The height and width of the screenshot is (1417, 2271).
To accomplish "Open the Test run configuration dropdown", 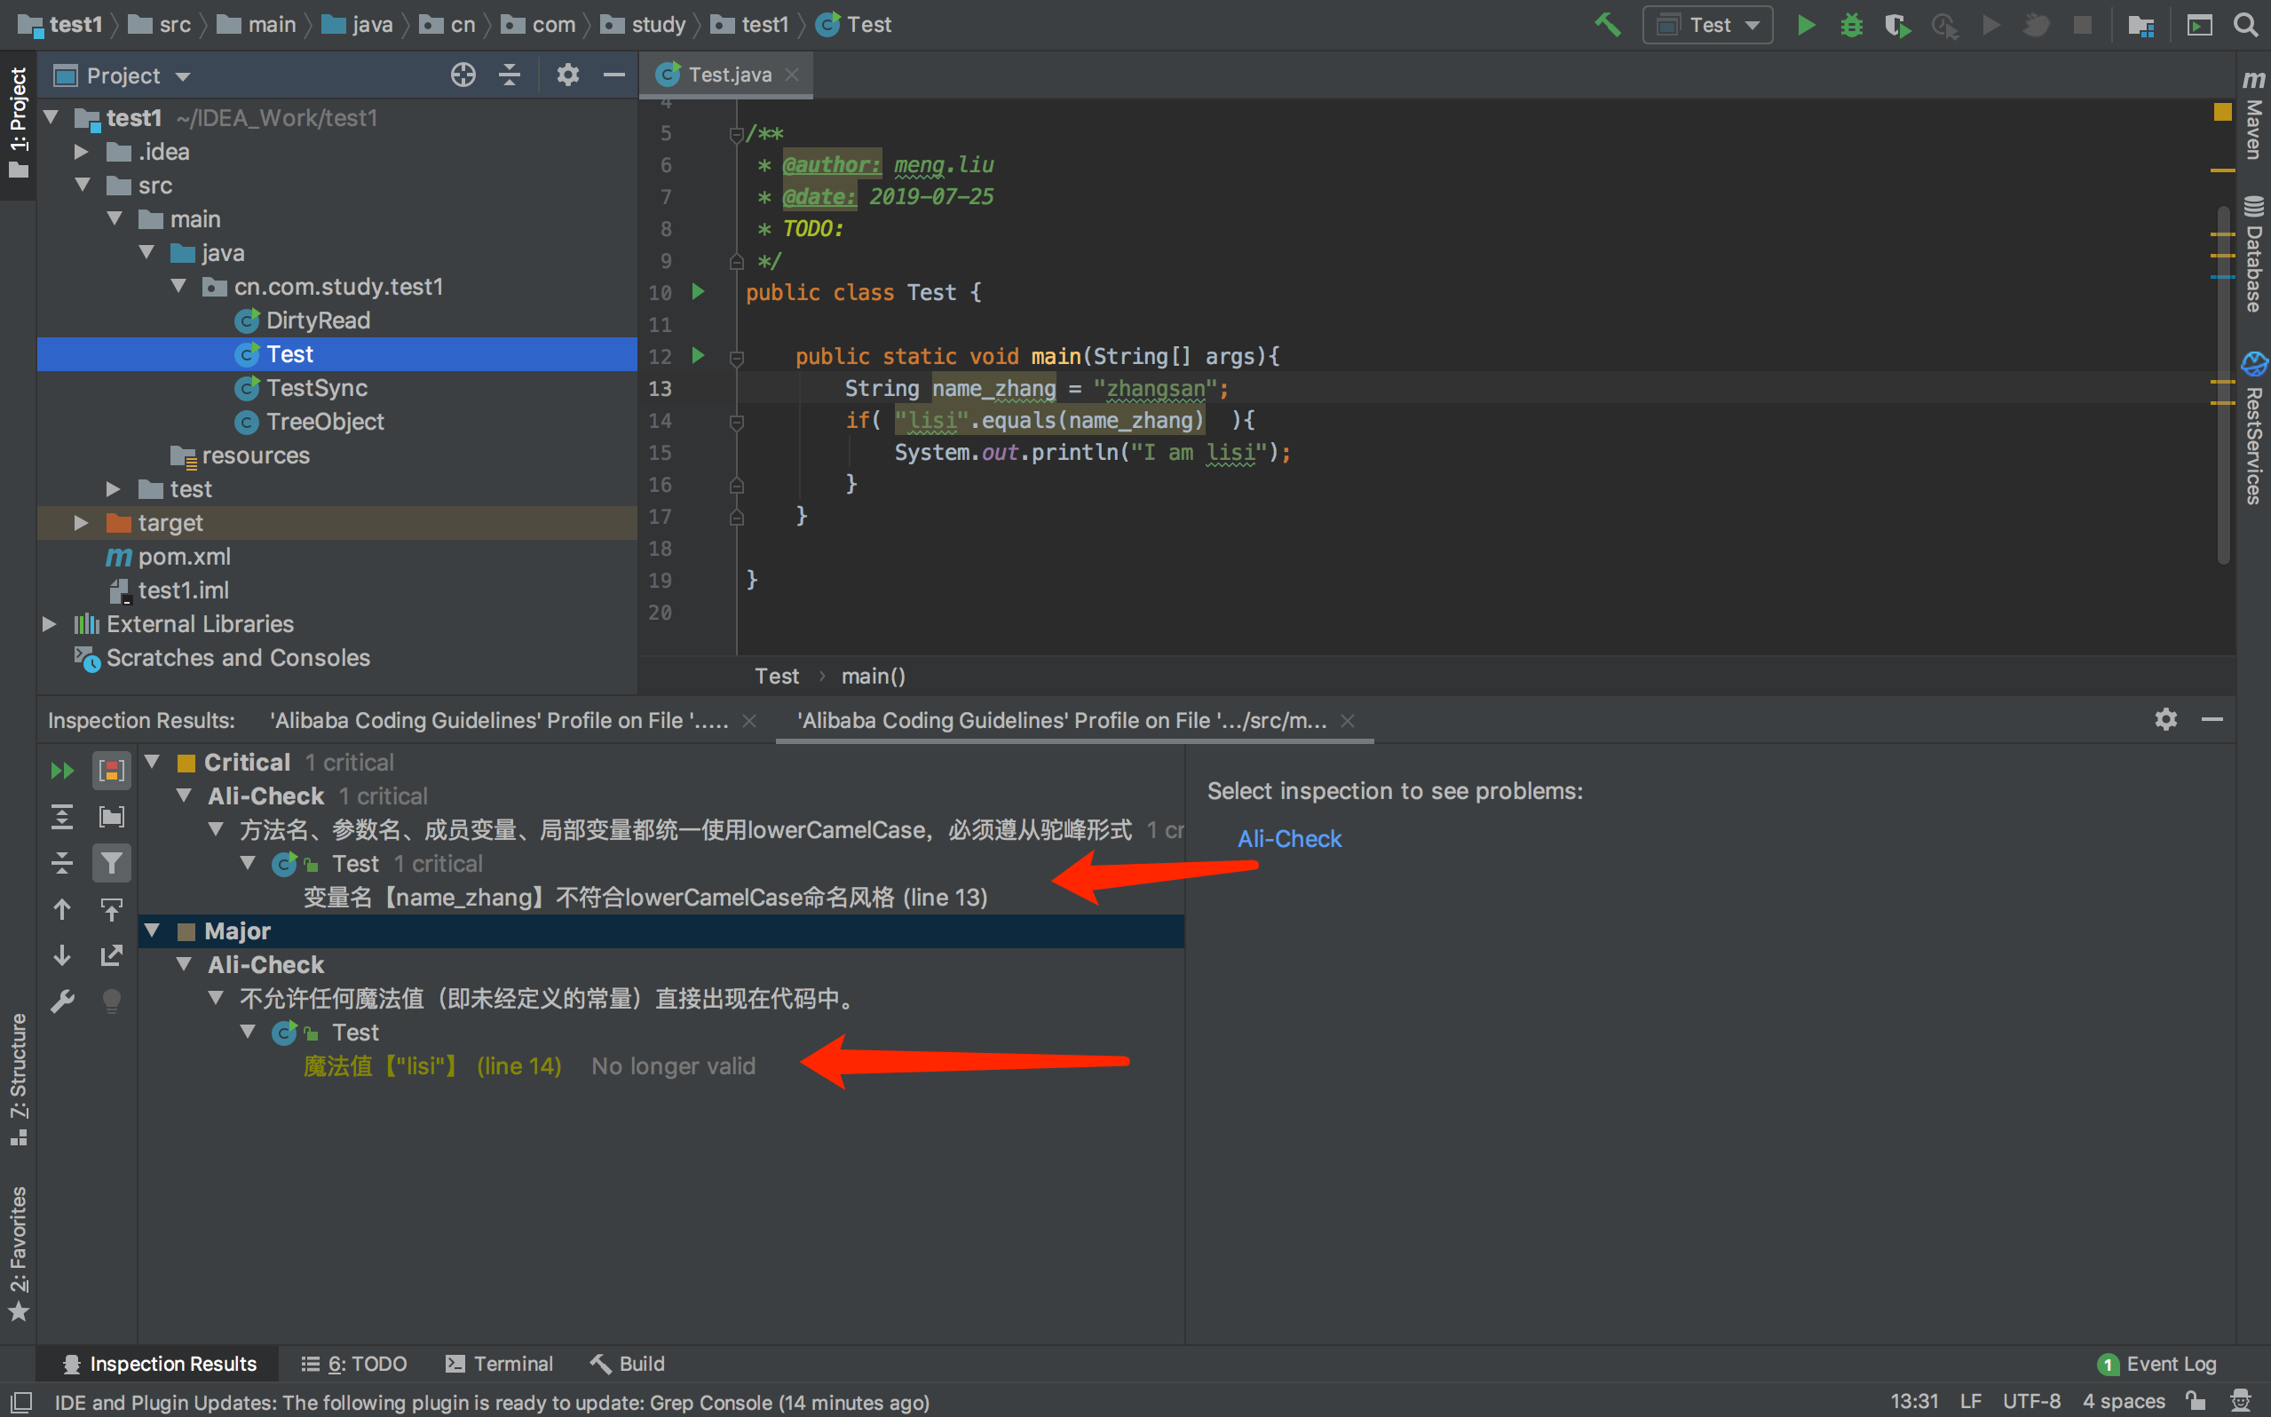I will click(1707, 25).
